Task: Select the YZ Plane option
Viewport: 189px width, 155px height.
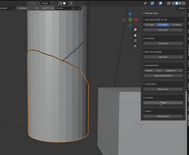Action: point(176,25)
